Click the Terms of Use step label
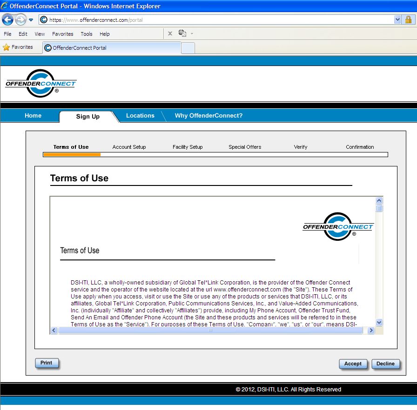 71,147
